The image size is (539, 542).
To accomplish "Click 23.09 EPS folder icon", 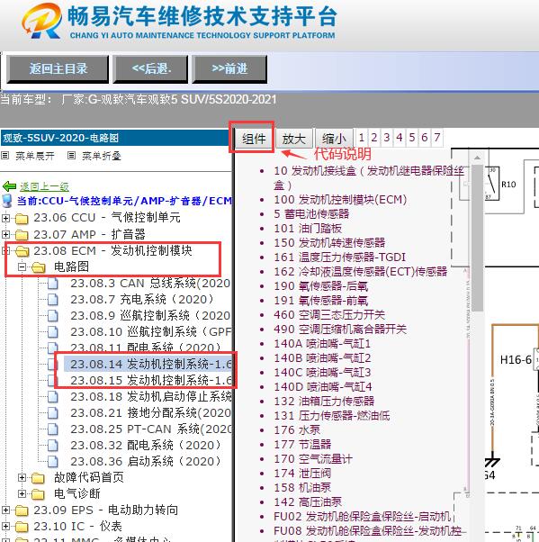I will [x=22, y=510].
